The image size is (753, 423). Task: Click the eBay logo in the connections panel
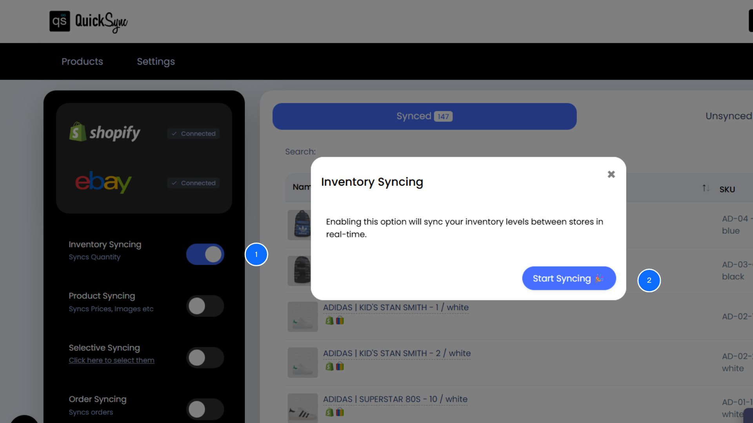tap(103, 182)
